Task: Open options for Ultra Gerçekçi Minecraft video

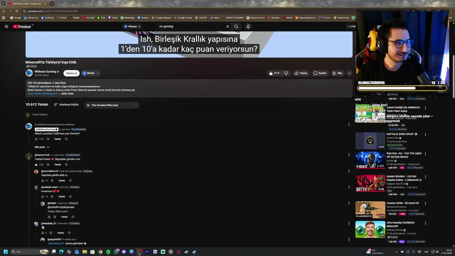Action: tap(425, 223)
